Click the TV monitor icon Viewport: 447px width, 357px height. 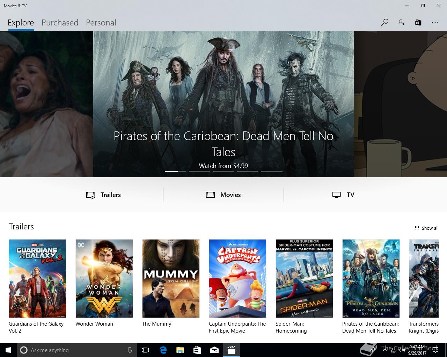coord(336,195)
